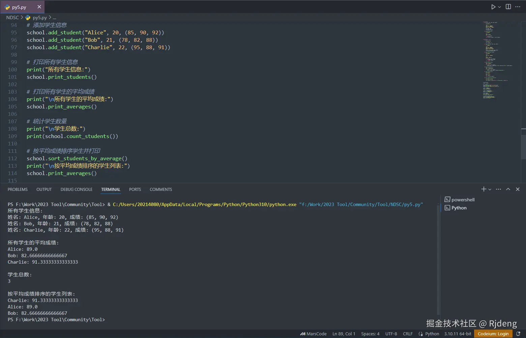This screenshot has width=526, height=338.
Task: Run the Python file with play button
Action: (493, 7)
